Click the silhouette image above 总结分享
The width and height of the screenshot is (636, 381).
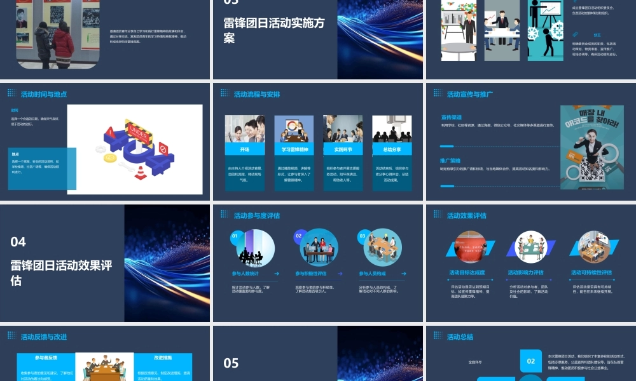(x=392, y=129)
